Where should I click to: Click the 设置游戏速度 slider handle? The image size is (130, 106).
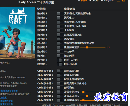tap(87, 47)
